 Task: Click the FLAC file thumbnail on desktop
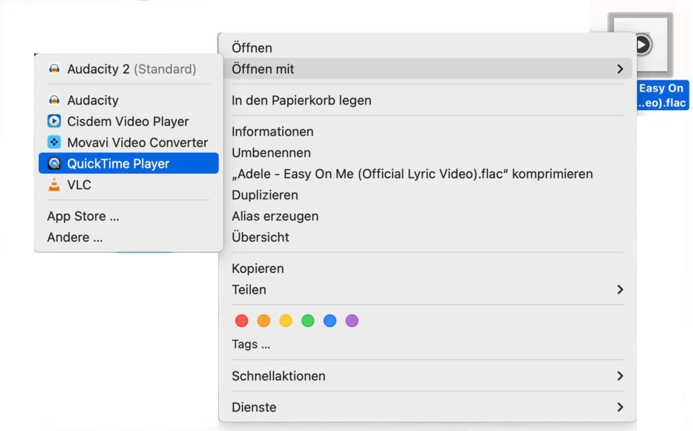tap(640, 46)
